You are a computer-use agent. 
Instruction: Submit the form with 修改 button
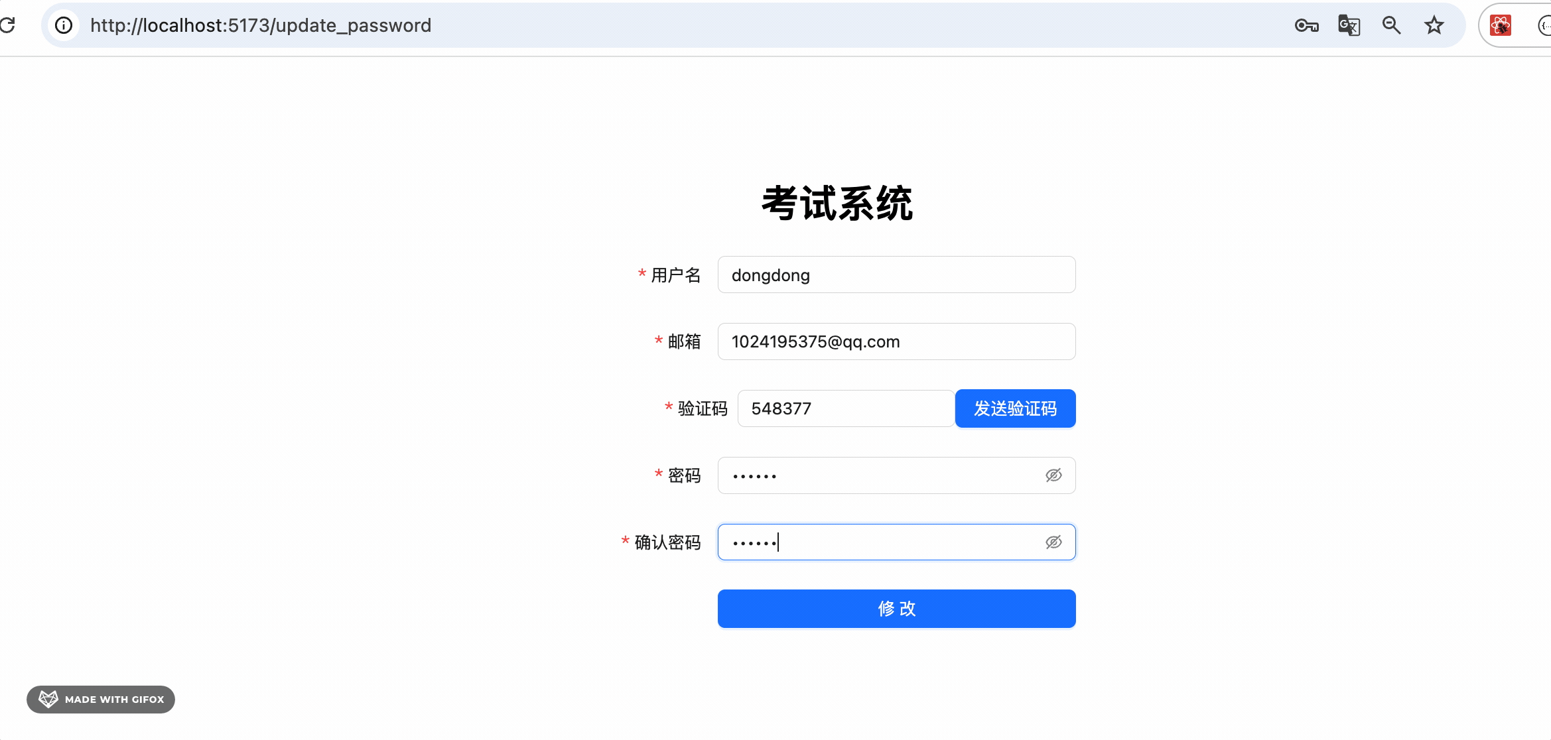coord(896,609)
